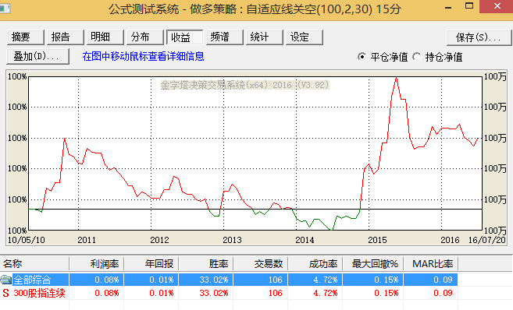Select the 全部综合 row name
513x310 pixels.
click(32, 280)
